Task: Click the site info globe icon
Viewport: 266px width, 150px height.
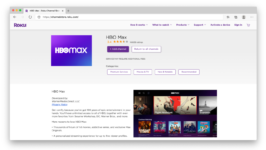Action: pyautogui.click(x=39, y=17)
